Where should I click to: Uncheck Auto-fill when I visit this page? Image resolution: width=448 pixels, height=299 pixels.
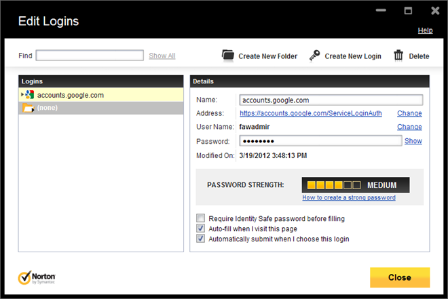tap(200, 228)
